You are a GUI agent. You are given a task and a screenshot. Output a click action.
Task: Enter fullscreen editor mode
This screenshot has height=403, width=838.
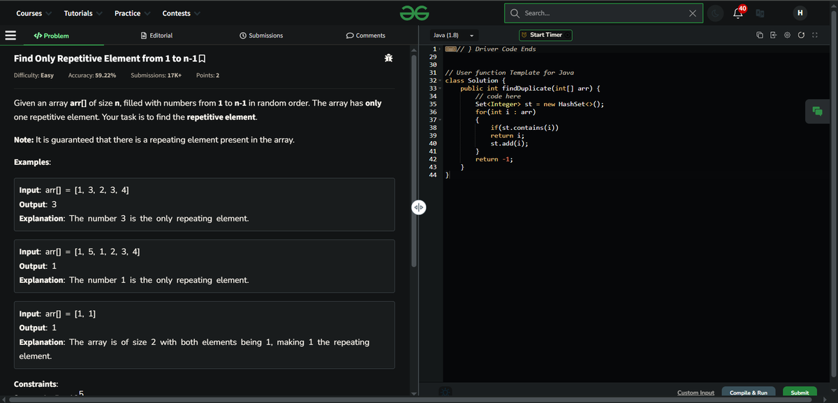tap(815, 35)
